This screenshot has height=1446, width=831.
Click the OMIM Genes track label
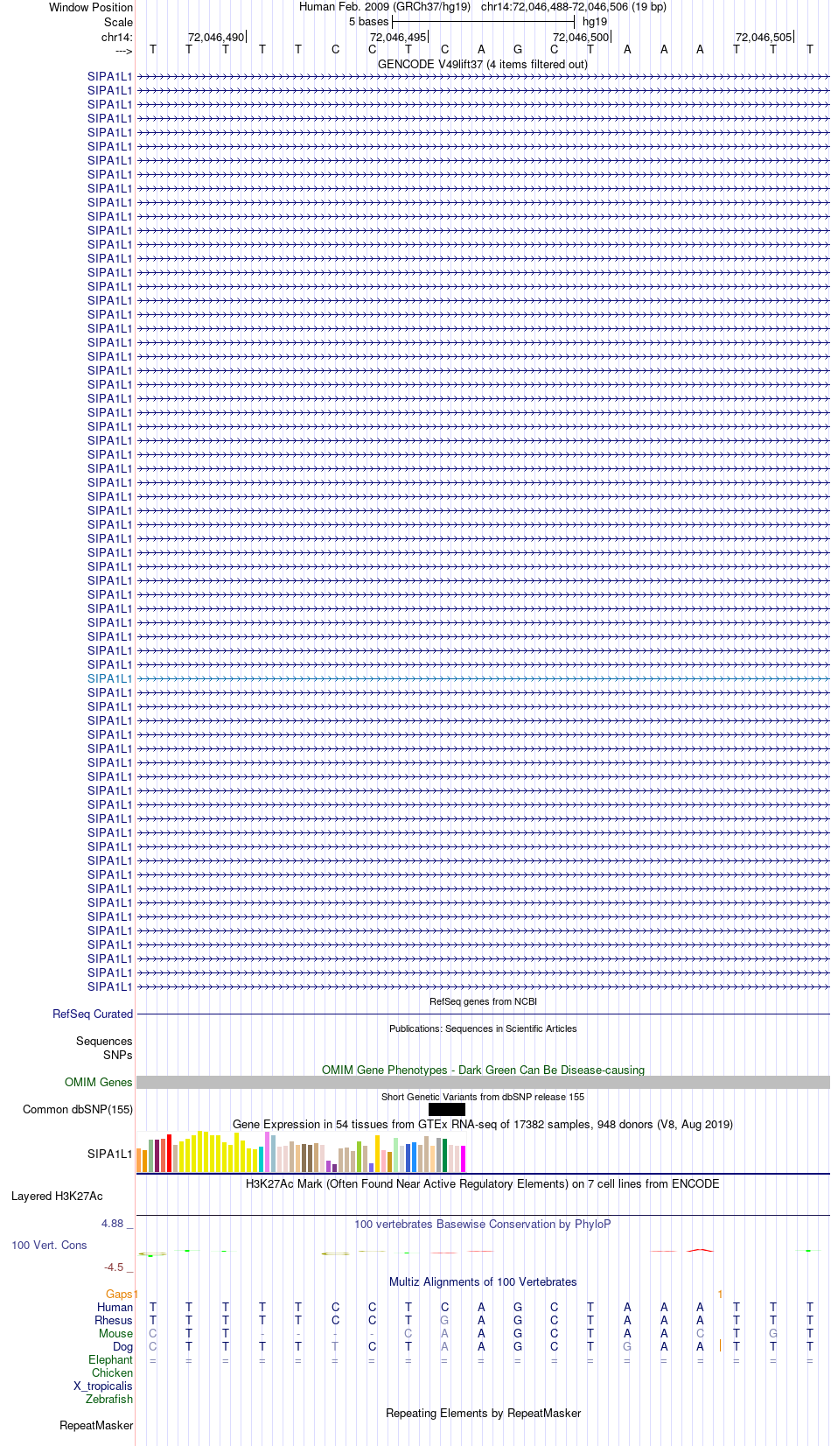tap(99, 1083)
